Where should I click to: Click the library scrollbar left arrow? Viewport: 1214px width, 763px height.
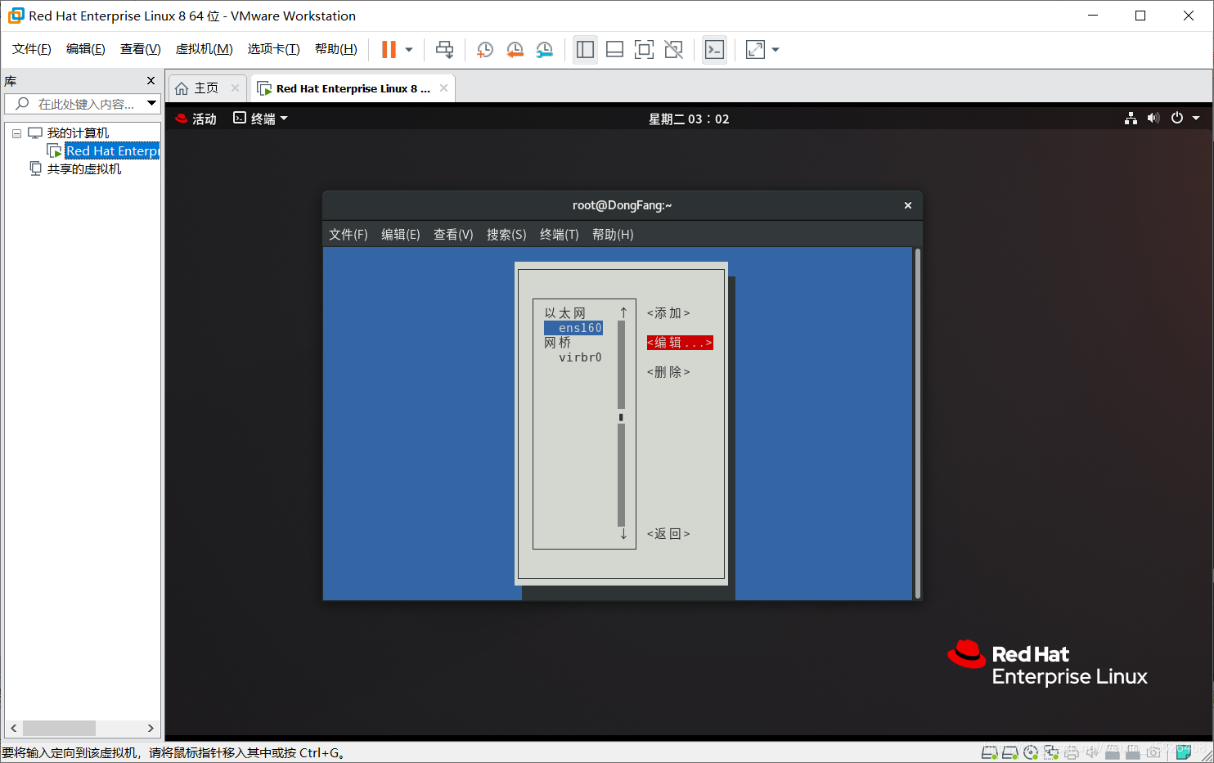pyautogui.click(x=14, y=728)
